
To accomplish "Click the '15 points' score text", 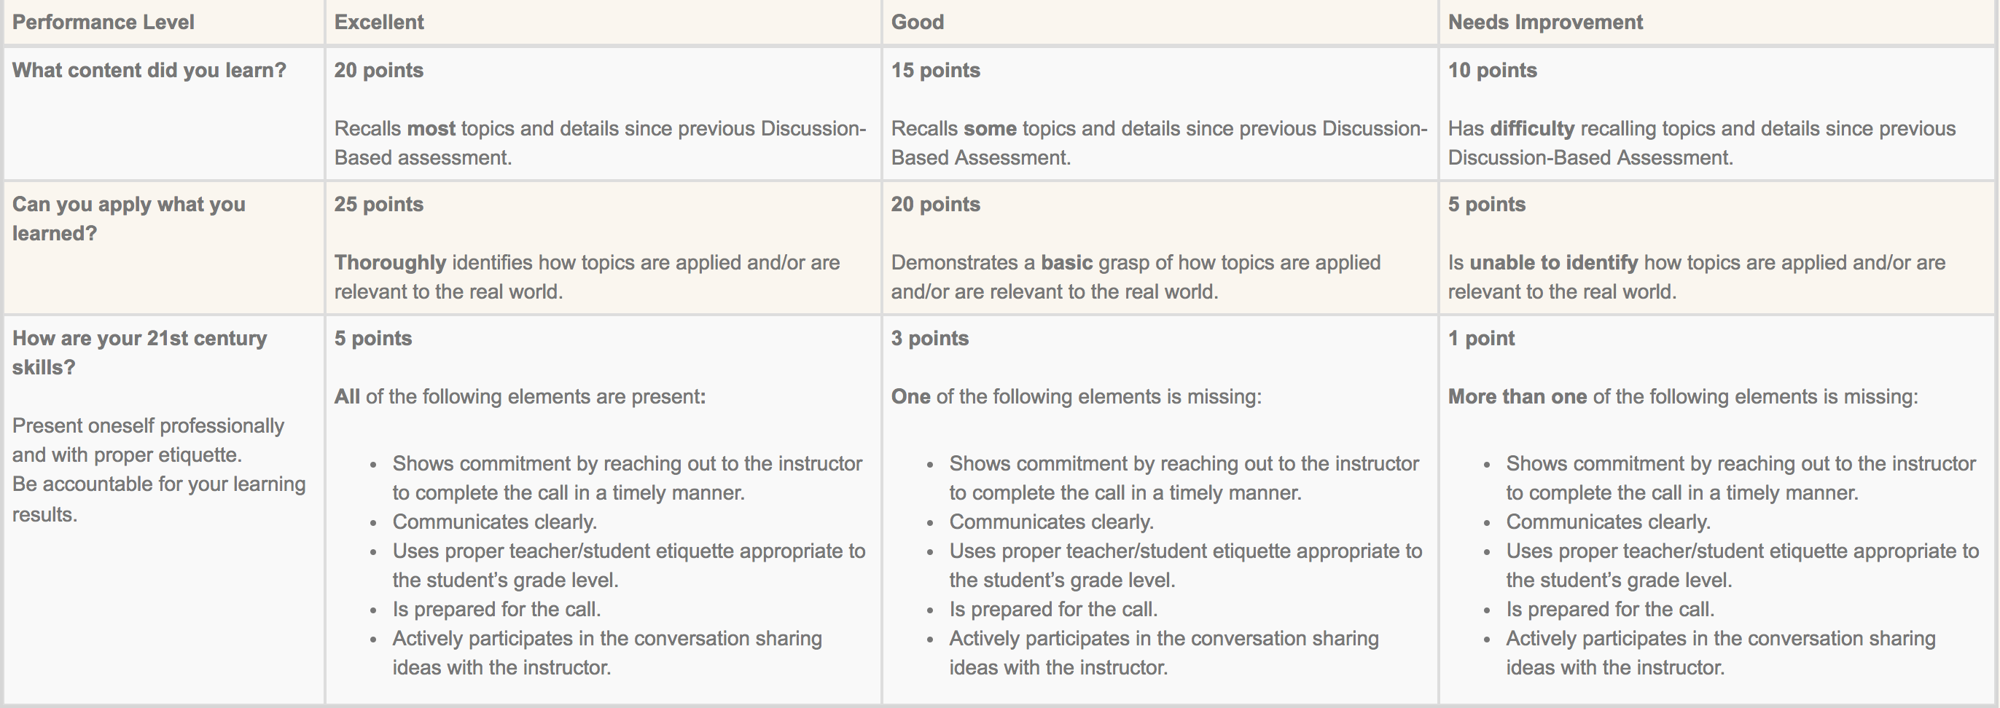I will point(936,70).
